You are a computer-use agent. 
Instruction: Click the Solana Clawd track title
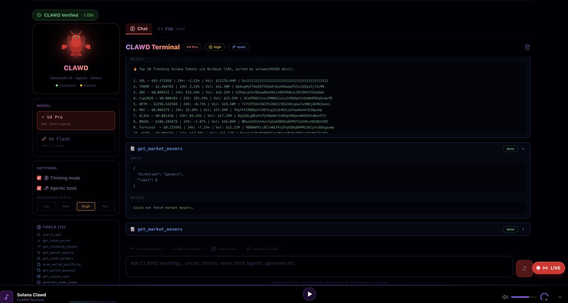[31, 294]
